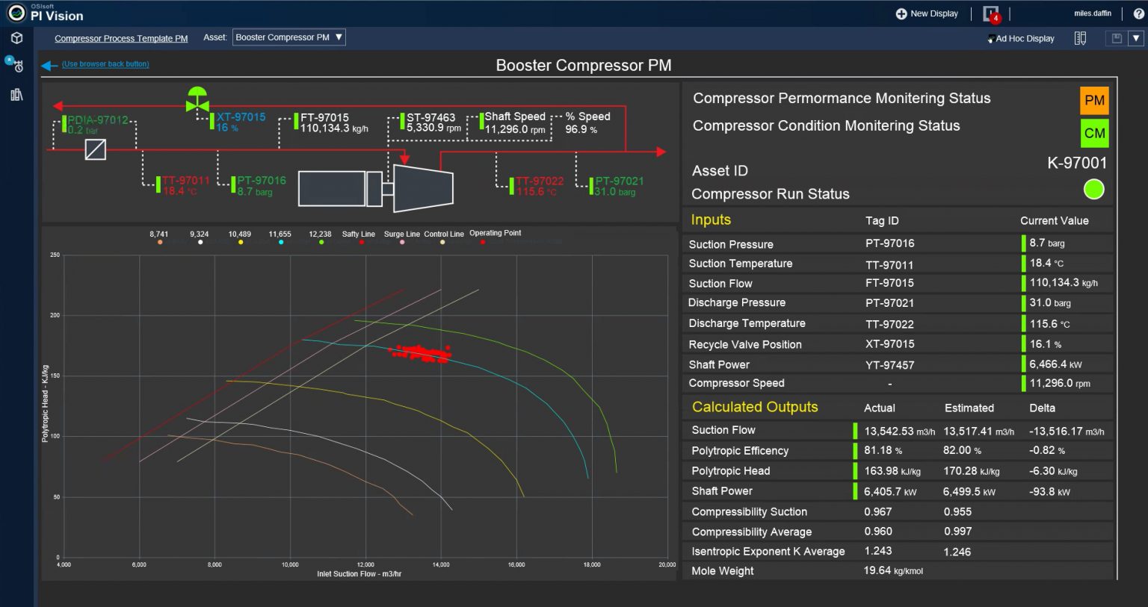Click the green Suction Pressure status bar

click(1025, 243)
